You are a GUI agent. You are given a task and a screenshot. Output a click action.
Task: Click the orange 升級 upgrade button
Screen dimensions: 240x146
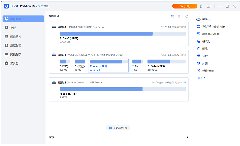185,6
